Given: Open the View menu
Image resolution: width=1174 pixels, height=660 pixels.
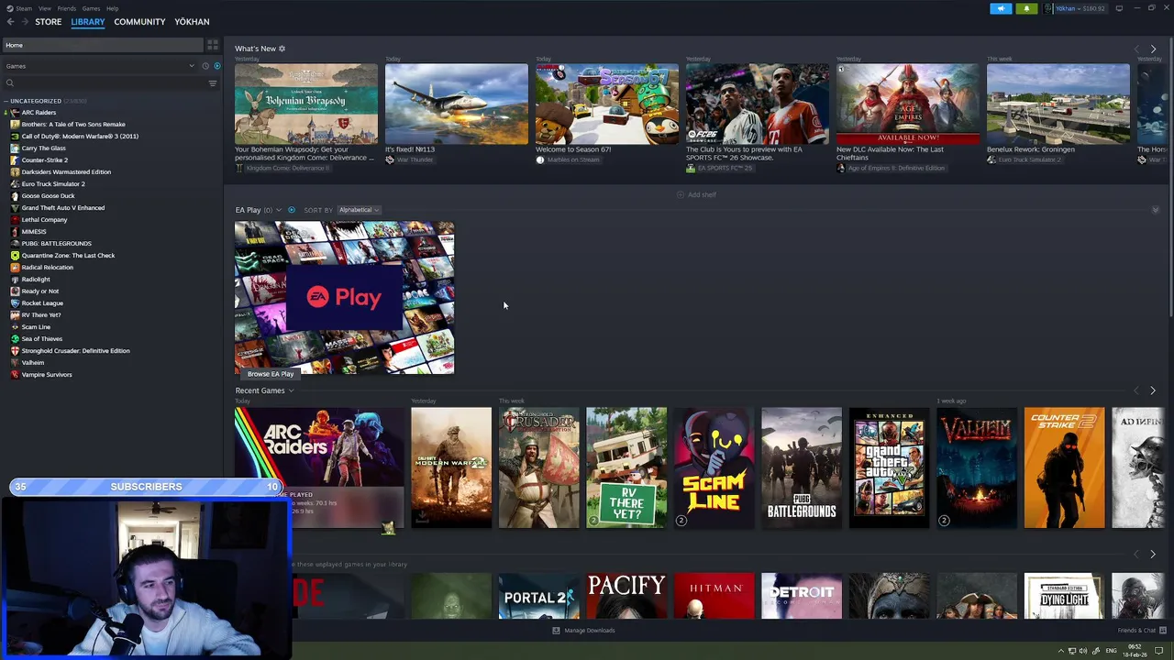Looking at the screenshot, I should [45, 8].
